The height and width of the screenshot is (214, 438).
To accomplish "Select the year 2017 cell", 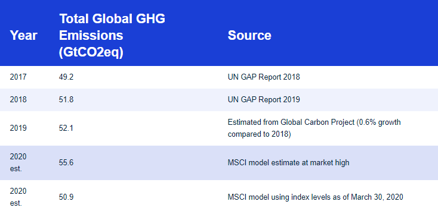I will pyautogui.click(x=18, y=77).
